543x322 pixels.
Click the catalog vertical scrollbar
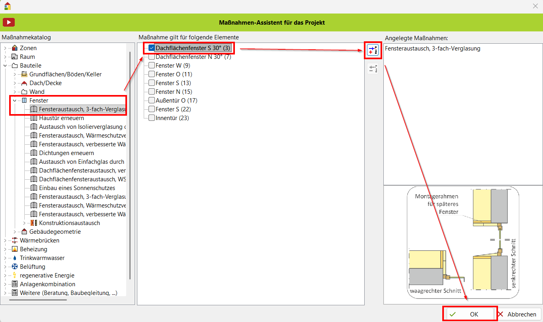coord(129,159)
